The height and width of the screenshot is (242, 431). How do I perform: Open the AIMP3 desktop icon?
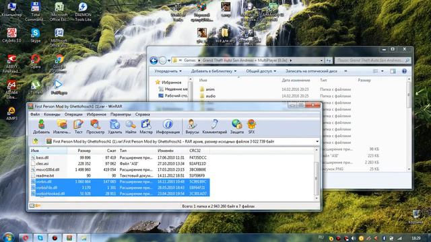coord(11,113)
